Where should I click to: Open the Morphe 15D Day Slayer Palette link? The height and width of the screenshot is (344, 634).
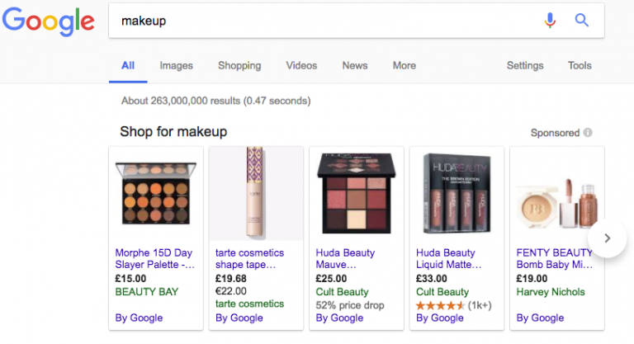tap(155, 258)
